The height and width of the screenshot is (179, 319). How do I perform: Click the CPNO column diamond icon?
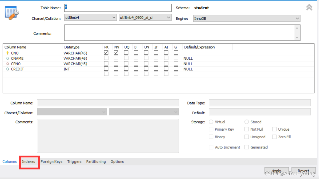click(7, 64)
